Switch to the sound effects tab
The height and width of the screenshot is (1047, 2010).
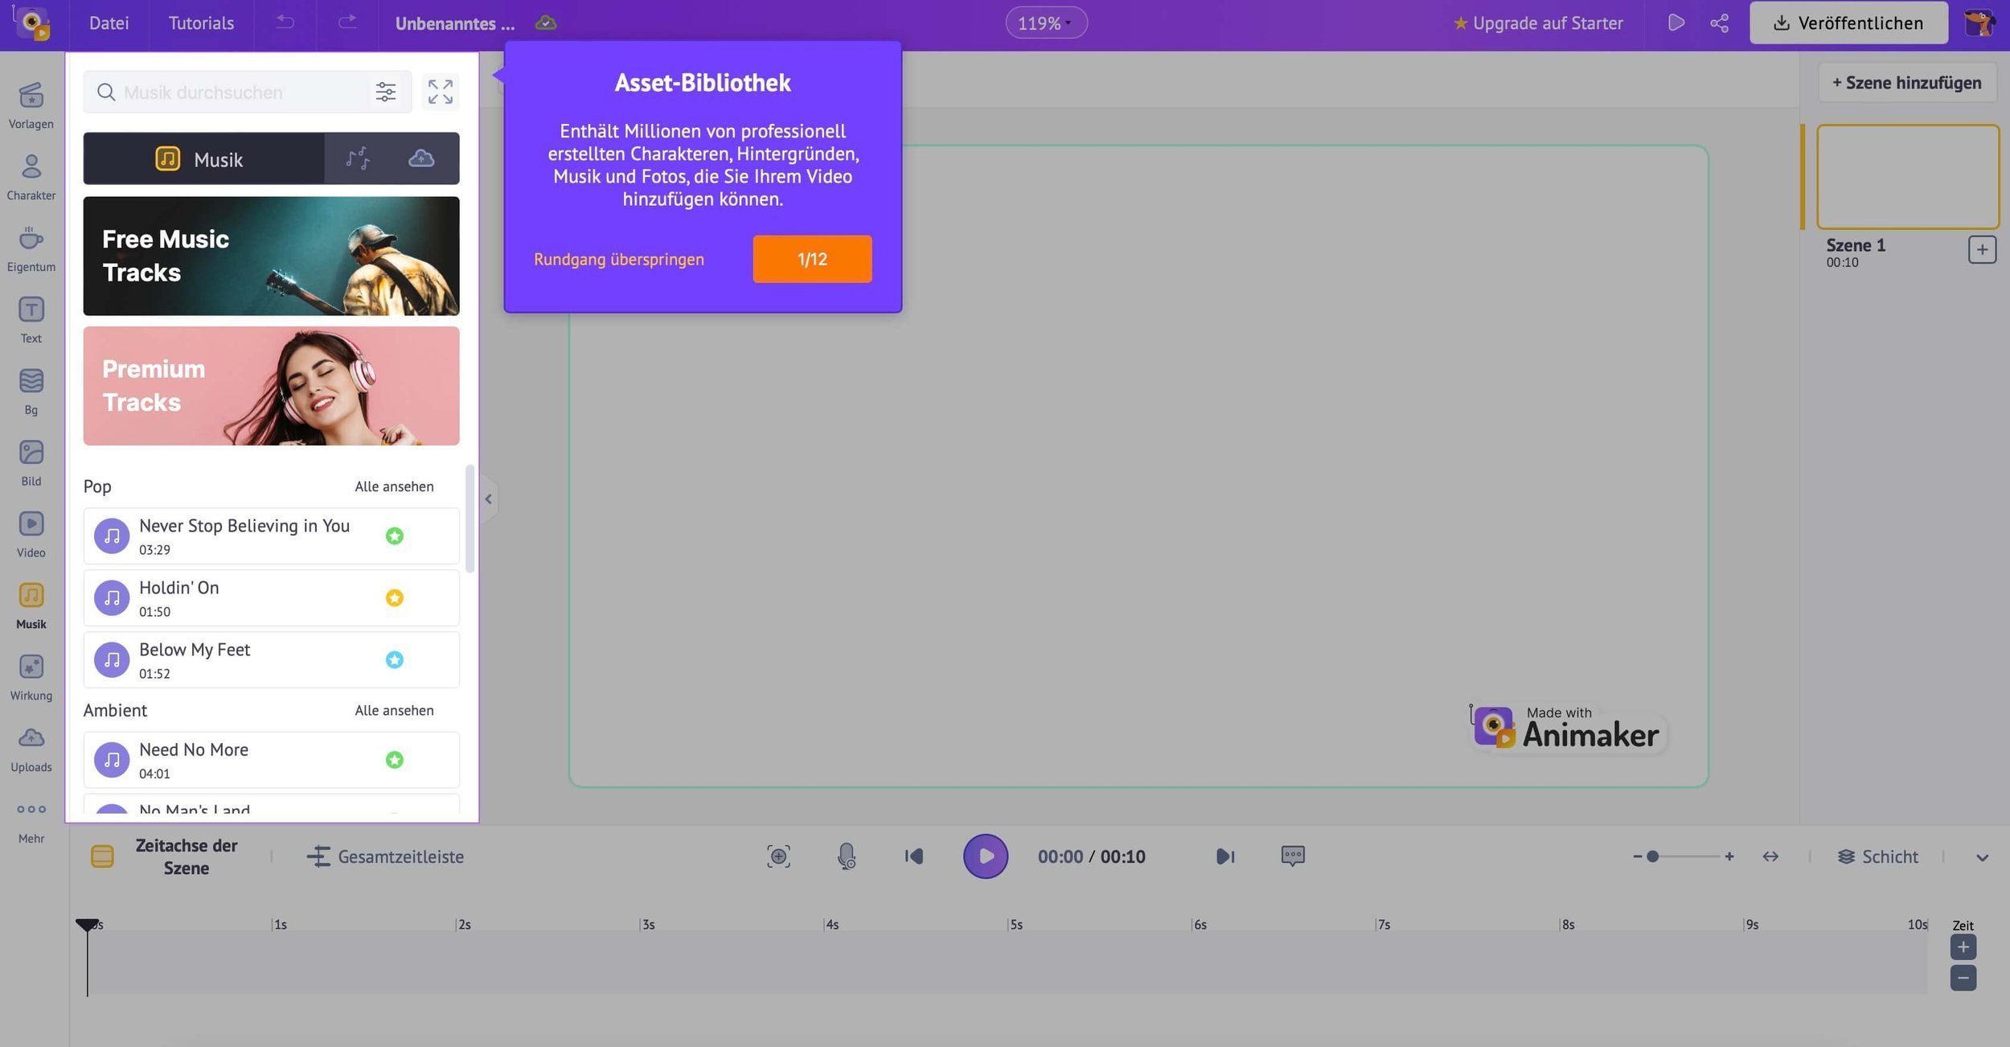[358, 158]
